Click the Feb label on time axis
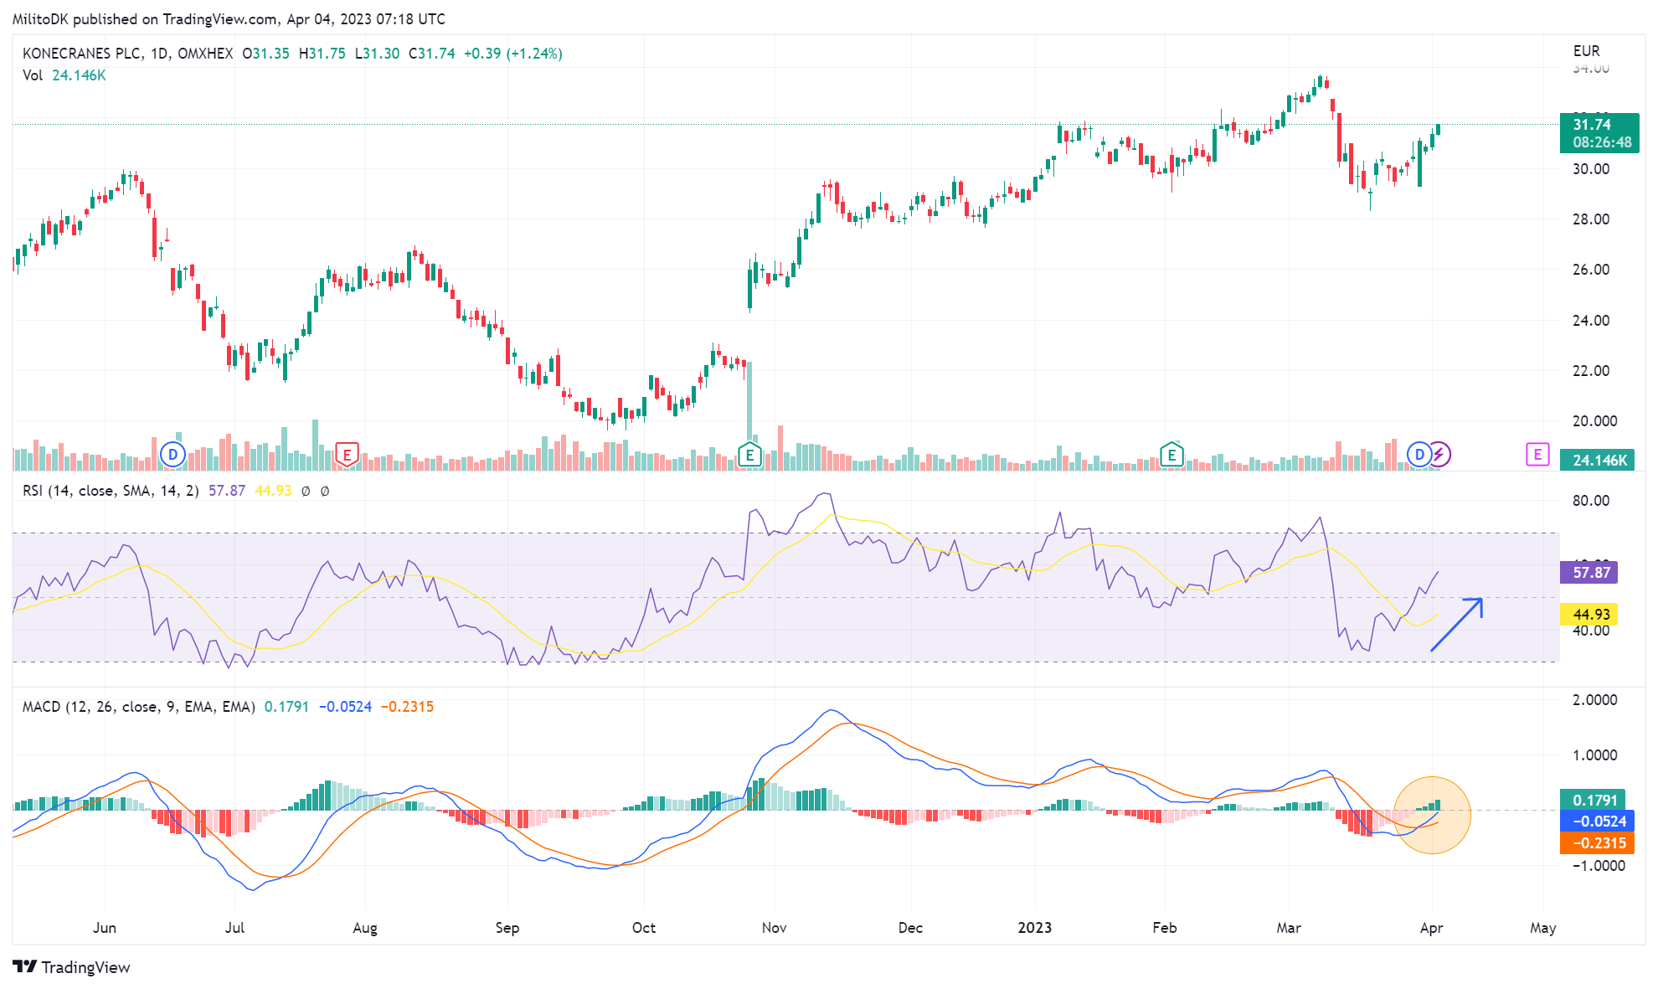 pos(1165,928)
